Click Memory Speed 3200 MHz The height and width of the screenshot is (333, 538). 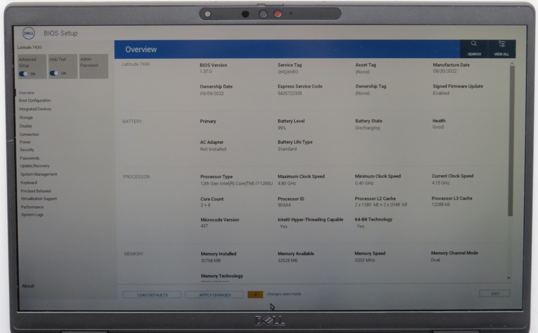click(364, 260)
